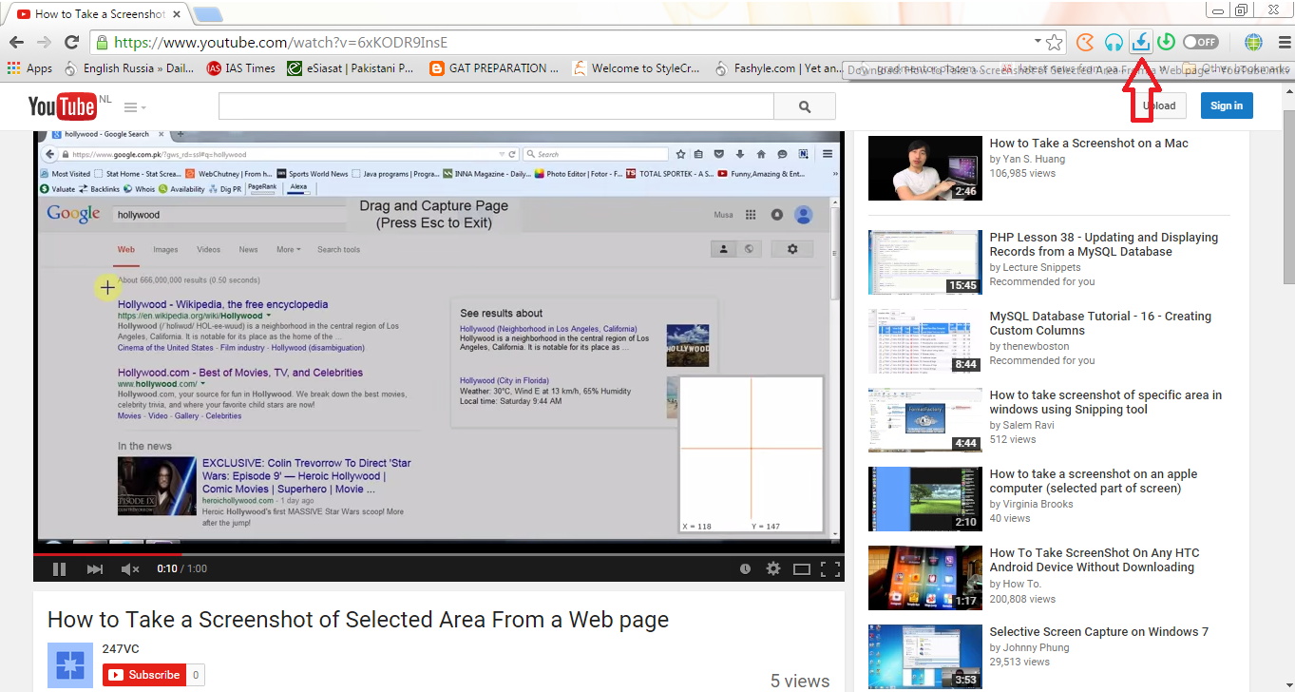Enter full screen on the video player
1295x692 pixels.
(x=829, y=568)
